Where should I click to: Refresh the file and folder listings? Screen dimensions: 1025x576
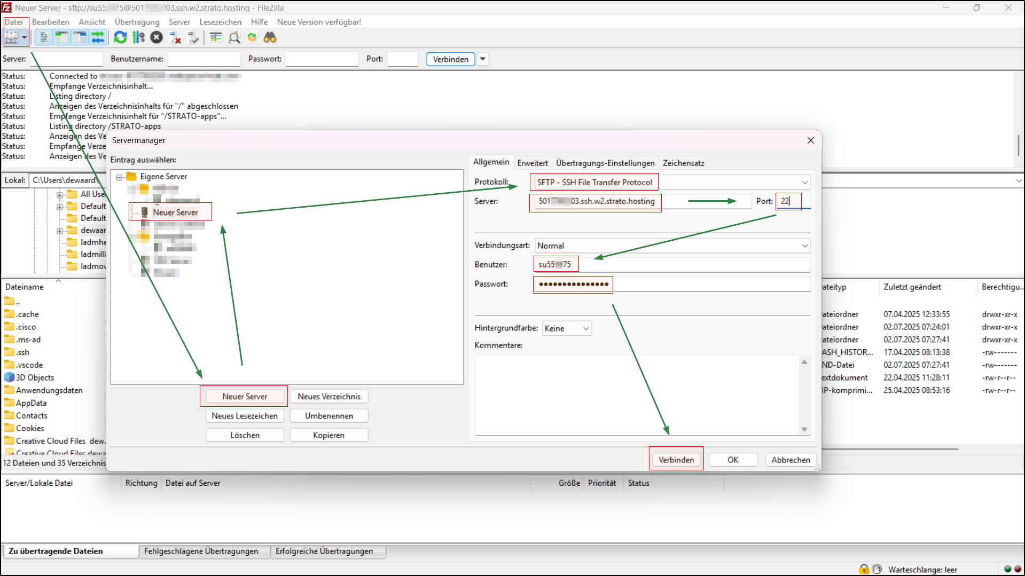(x=120, y=37)
